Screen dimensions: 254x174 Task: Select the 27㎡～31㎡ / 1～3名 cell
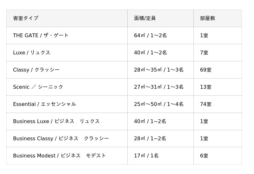[159, 87]
